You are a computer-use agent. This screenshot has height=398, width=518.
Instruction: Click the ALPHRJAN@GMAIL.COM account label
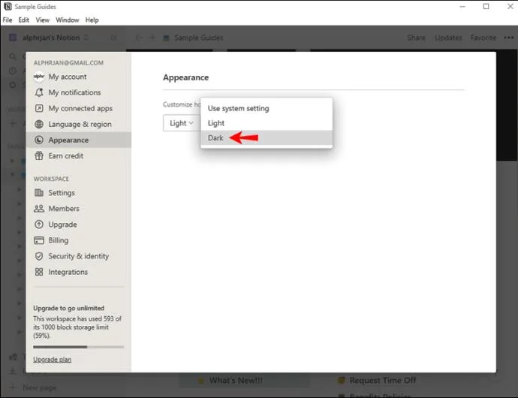pyautogui.click(x=68, y=63)
